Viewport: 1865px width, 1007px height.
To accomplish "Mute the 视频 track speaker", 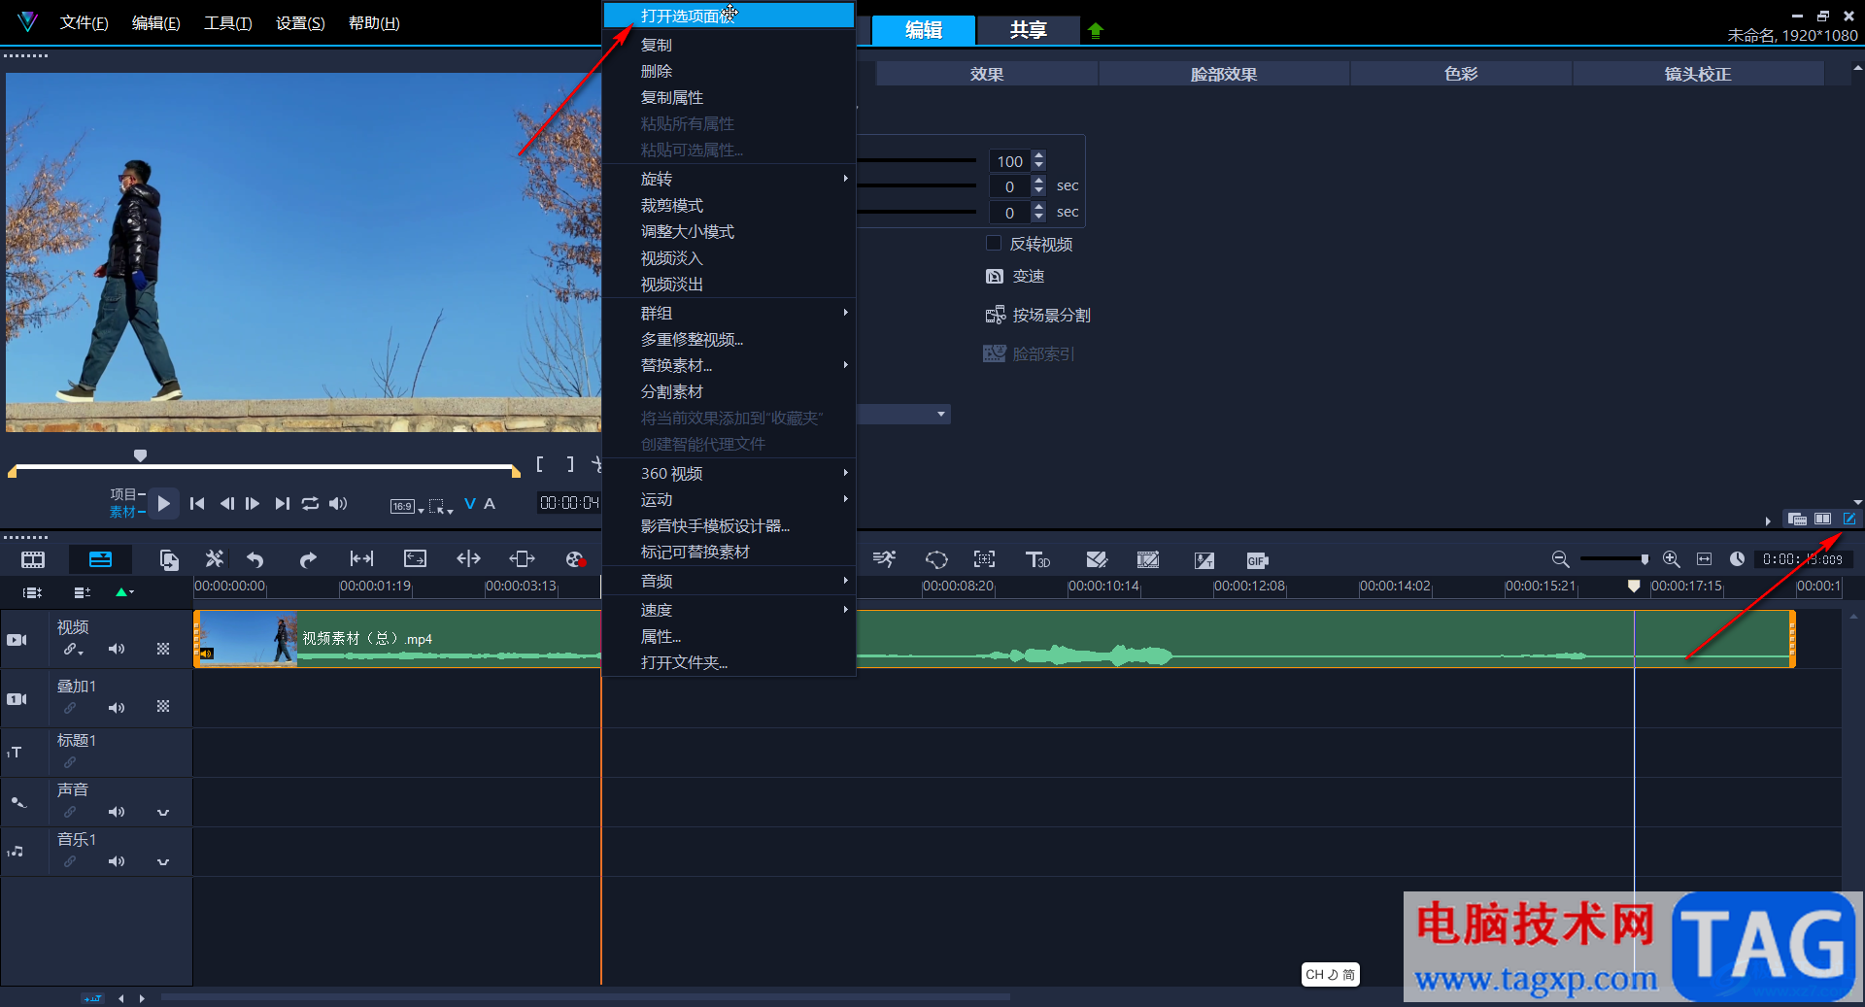I will click(117, 649).
